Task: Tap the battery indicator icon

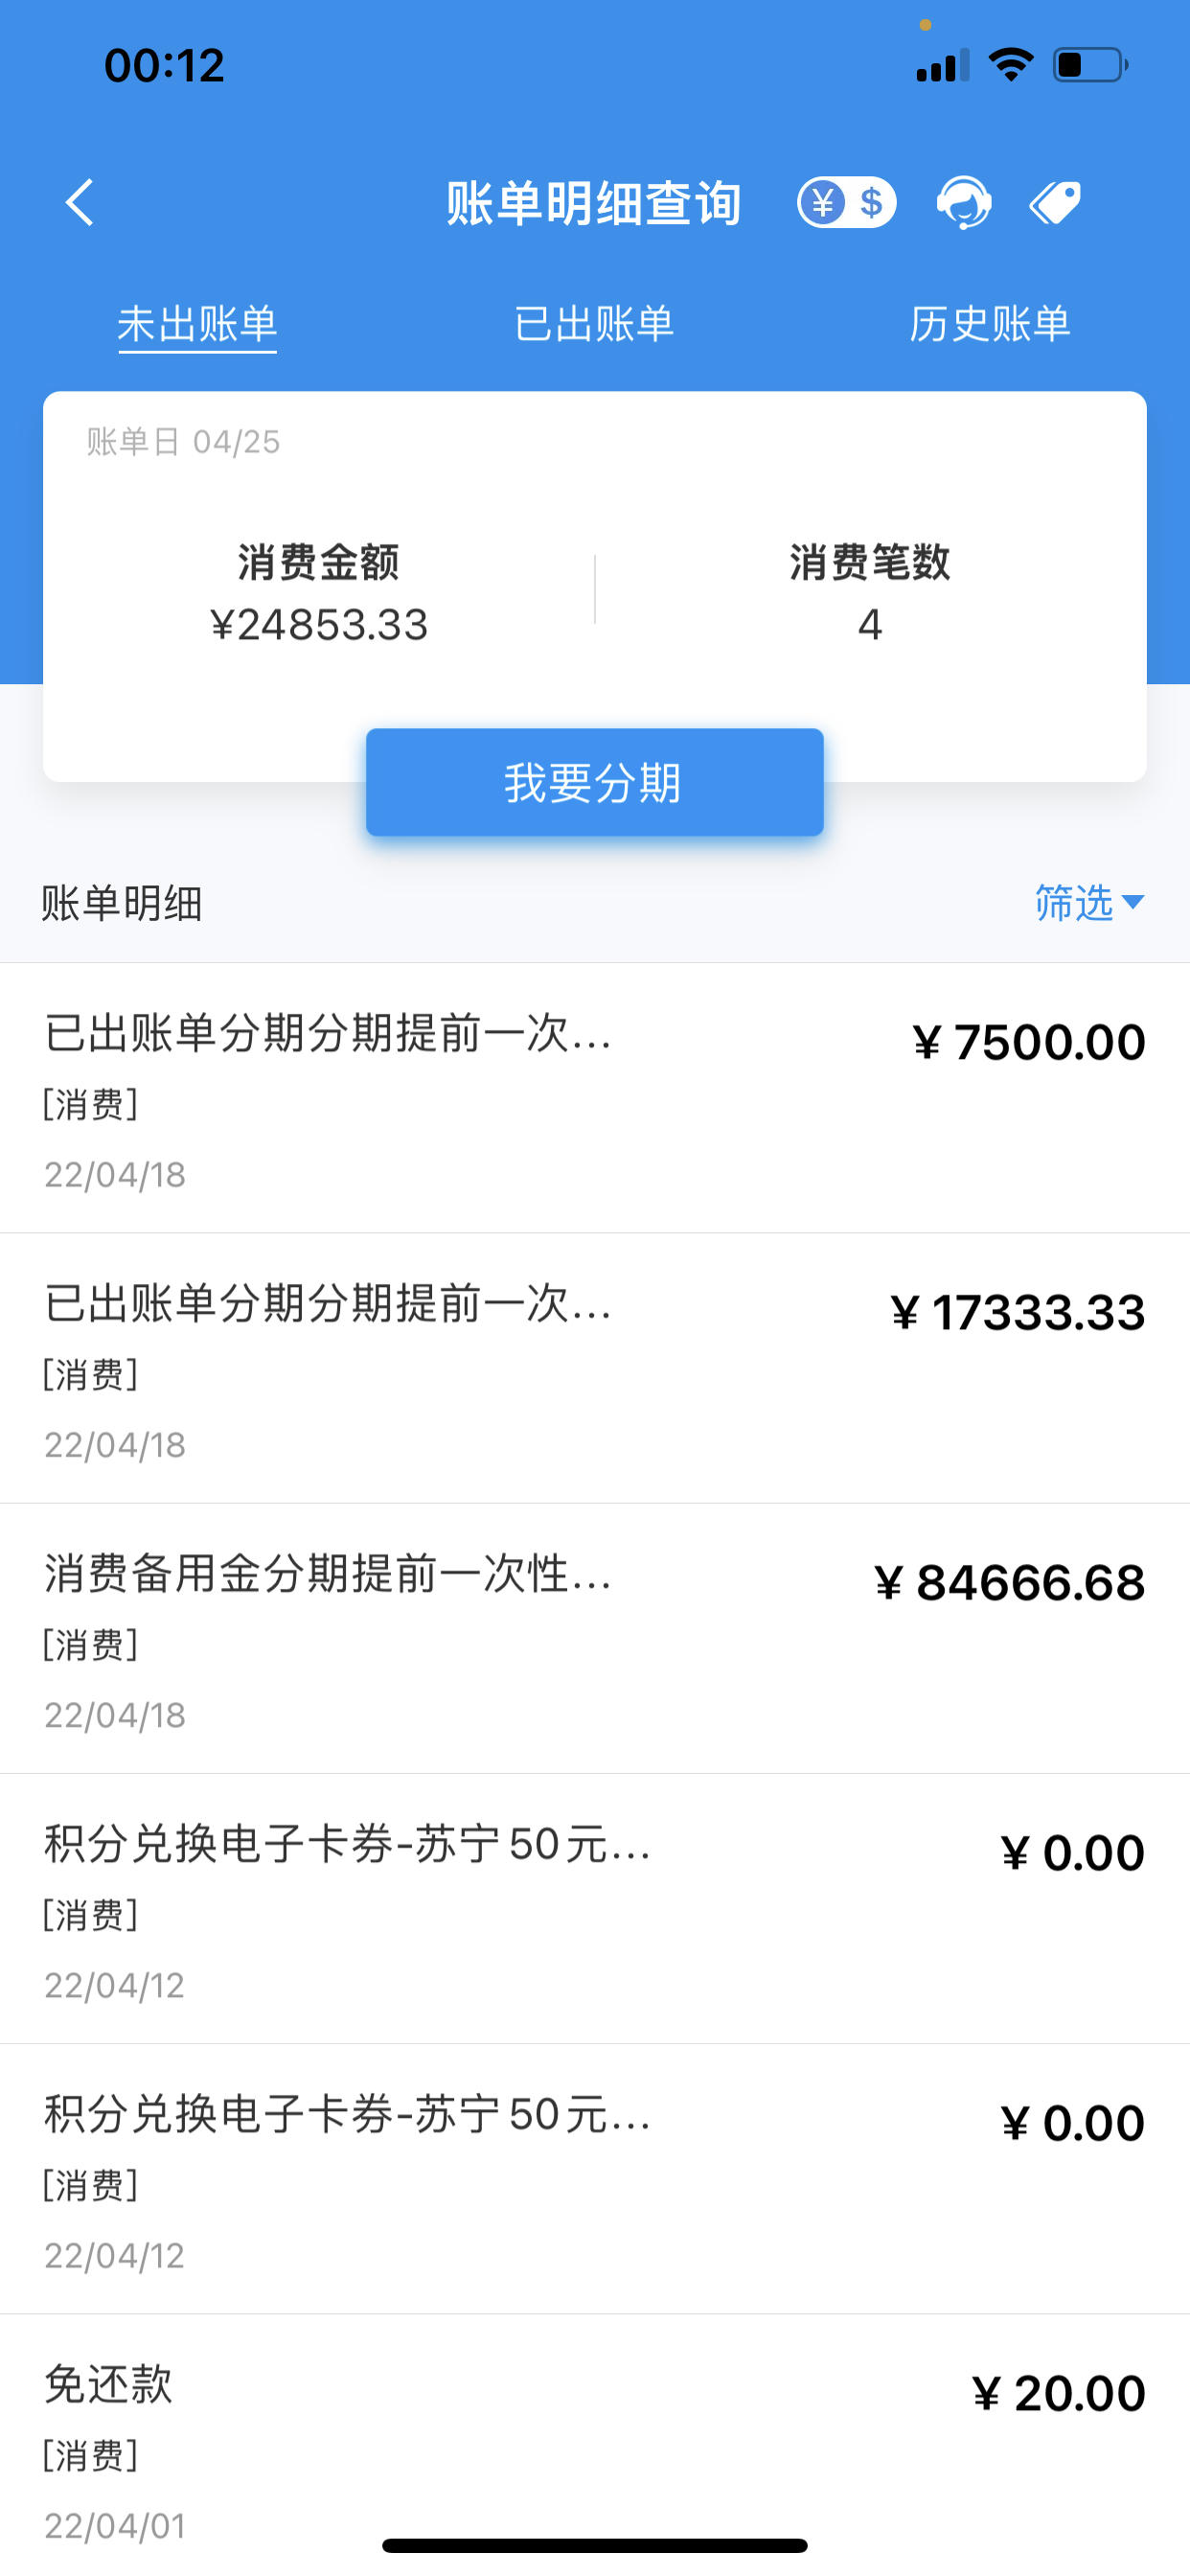Action: tap(1090, 65)
